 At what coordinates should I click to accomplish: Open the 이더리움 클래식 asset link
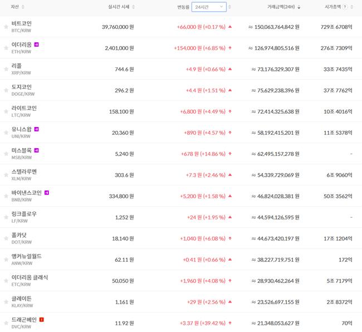(30, 277)
